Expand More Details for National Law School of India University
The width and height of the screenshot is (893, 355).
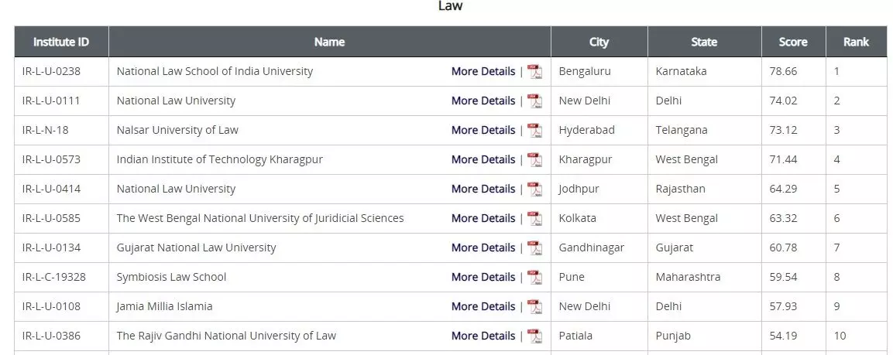[483, 72]
